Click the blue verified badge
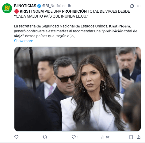Image resolution: width=145 pixels, height=143 pixels. point(39,6)
